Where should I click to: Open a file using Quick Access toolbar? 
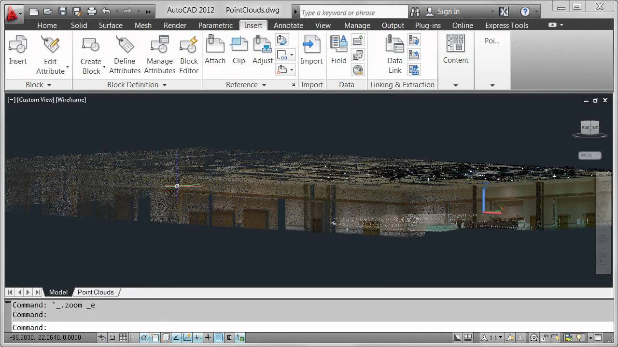coord(48,11)
